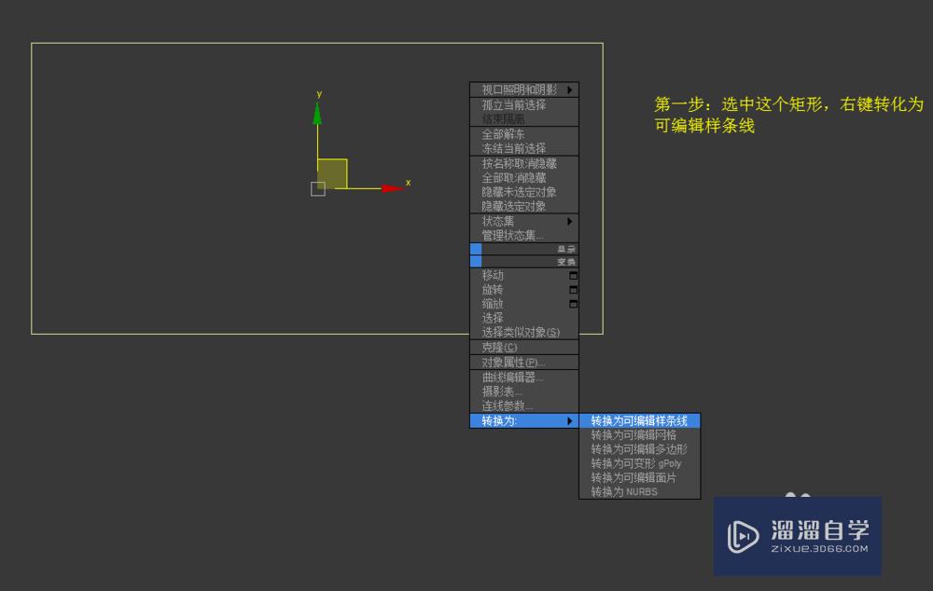
Task: Open 连线参数...
Action: pos(524,405)
